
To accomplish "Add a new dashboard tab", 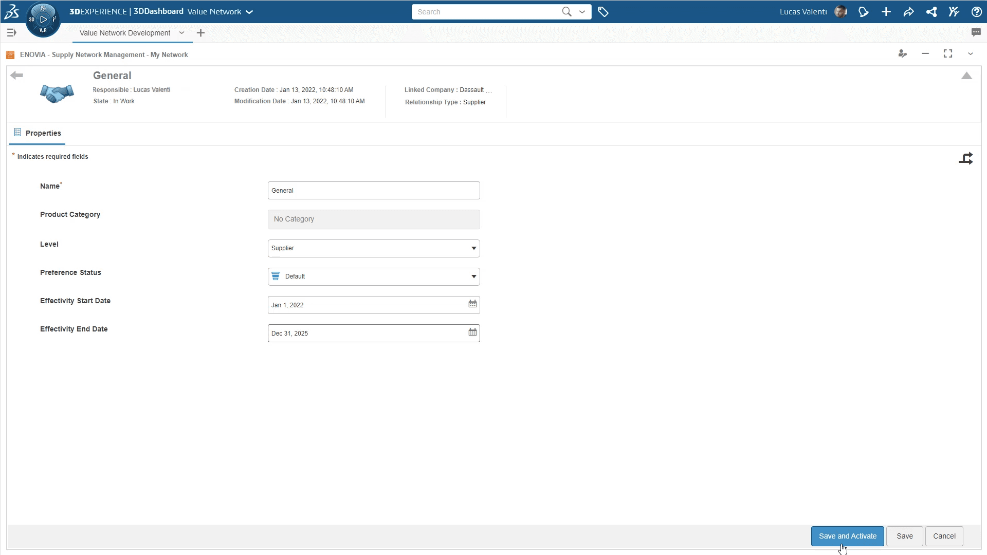I will pos(200,33).
